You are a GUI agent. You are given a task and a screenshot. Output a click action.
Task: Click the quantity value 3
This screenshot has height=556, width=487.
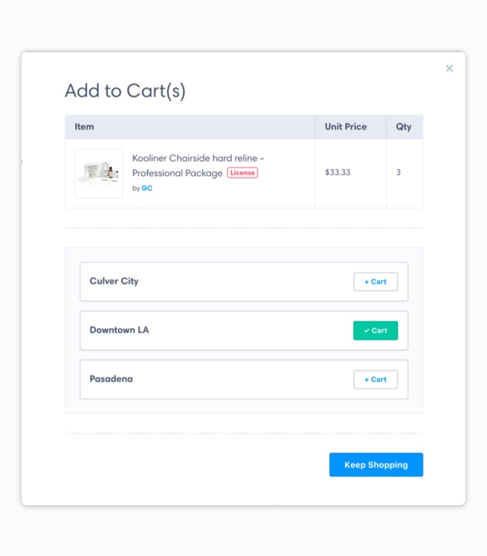point(398,172)
